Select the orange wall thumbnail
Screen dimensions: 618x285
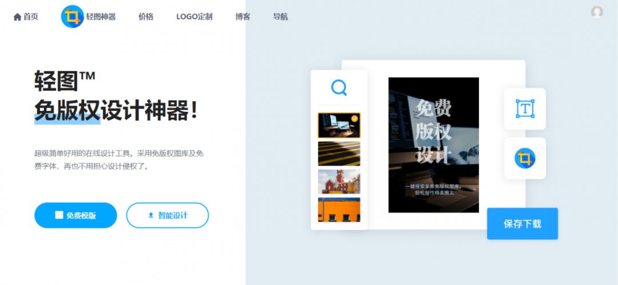339,210
